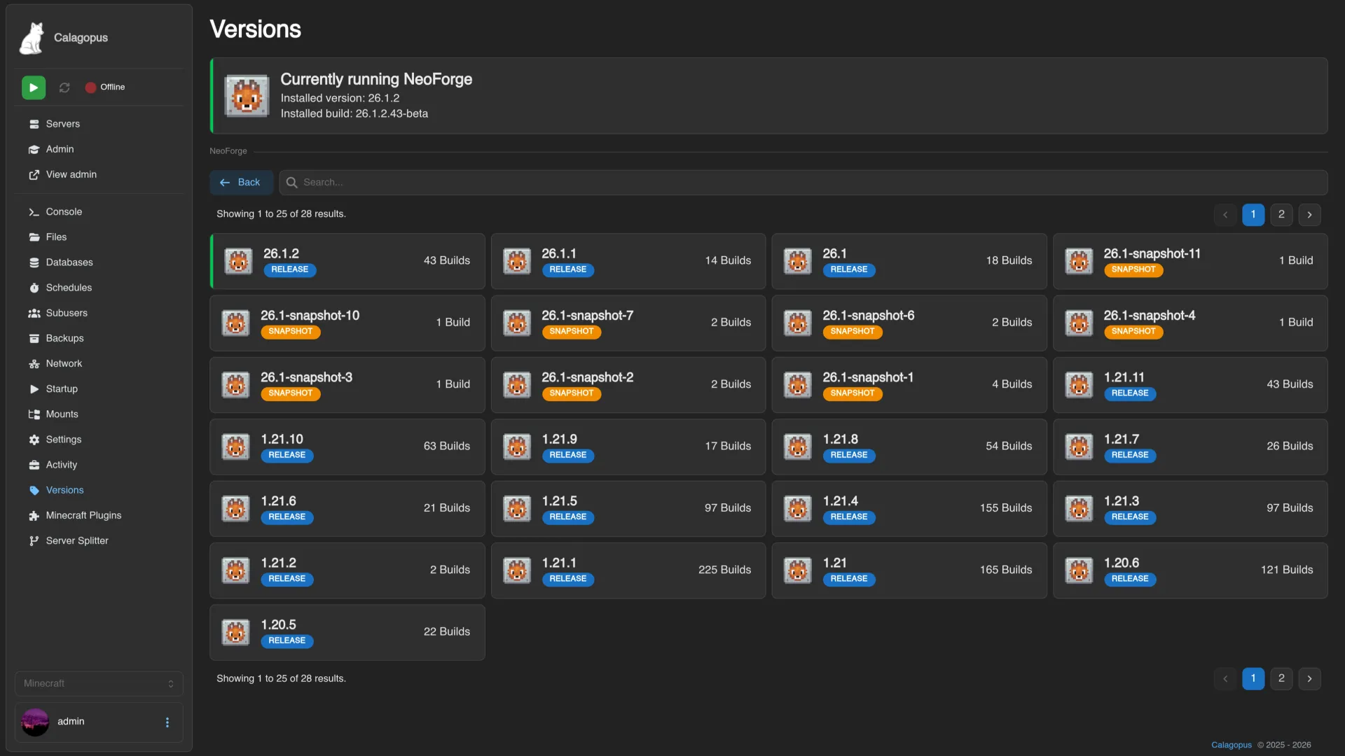Click the bottom previous-page chevron

[x=1225, y=678]
